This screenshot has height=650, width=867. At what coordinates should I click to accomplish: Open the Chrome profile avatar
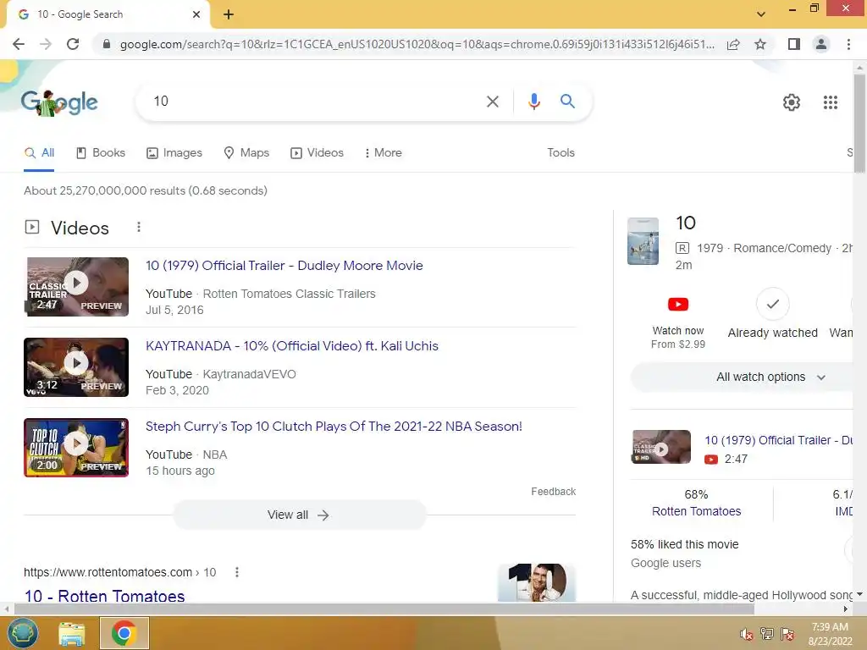coord(821,44)
